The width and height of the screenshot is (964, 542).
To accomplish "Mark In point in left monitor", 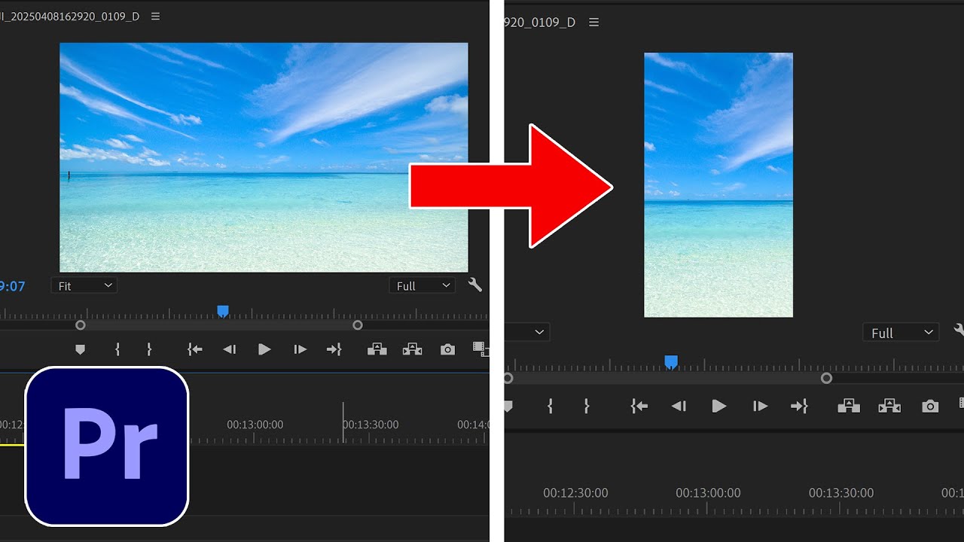I will [x=117, y=349].
